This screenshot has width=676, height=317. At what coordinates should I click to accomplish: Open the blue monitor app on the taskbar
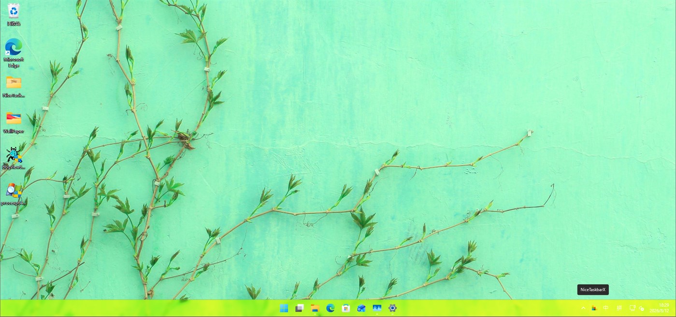(x=377, y=308)
